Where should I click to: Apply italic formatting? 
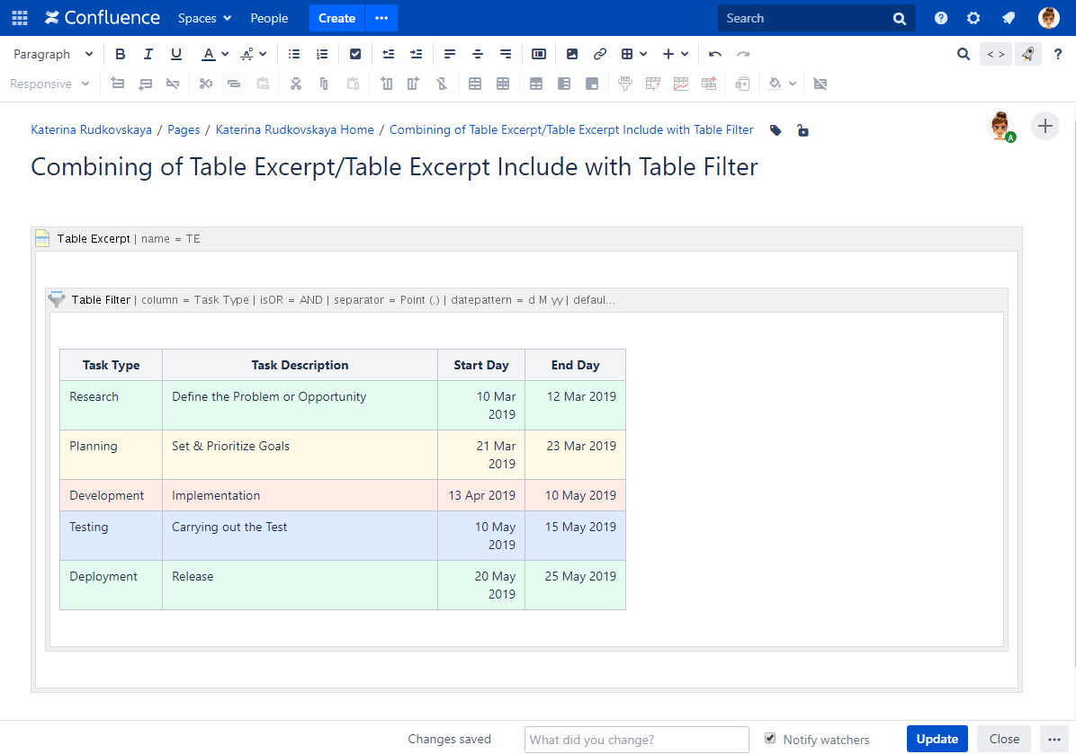148,54
